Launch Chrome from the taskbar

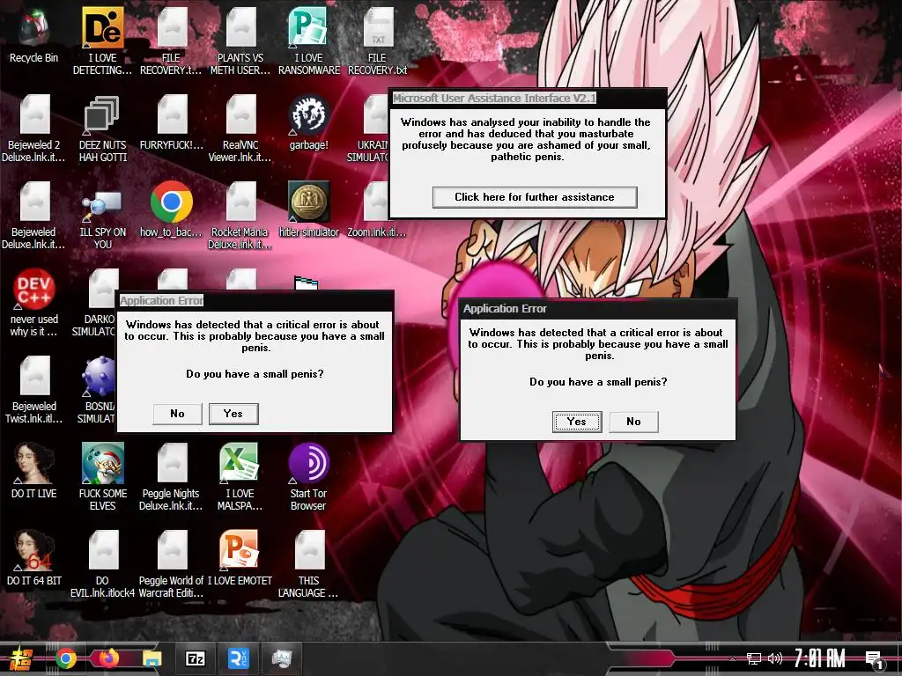point(65,658)
